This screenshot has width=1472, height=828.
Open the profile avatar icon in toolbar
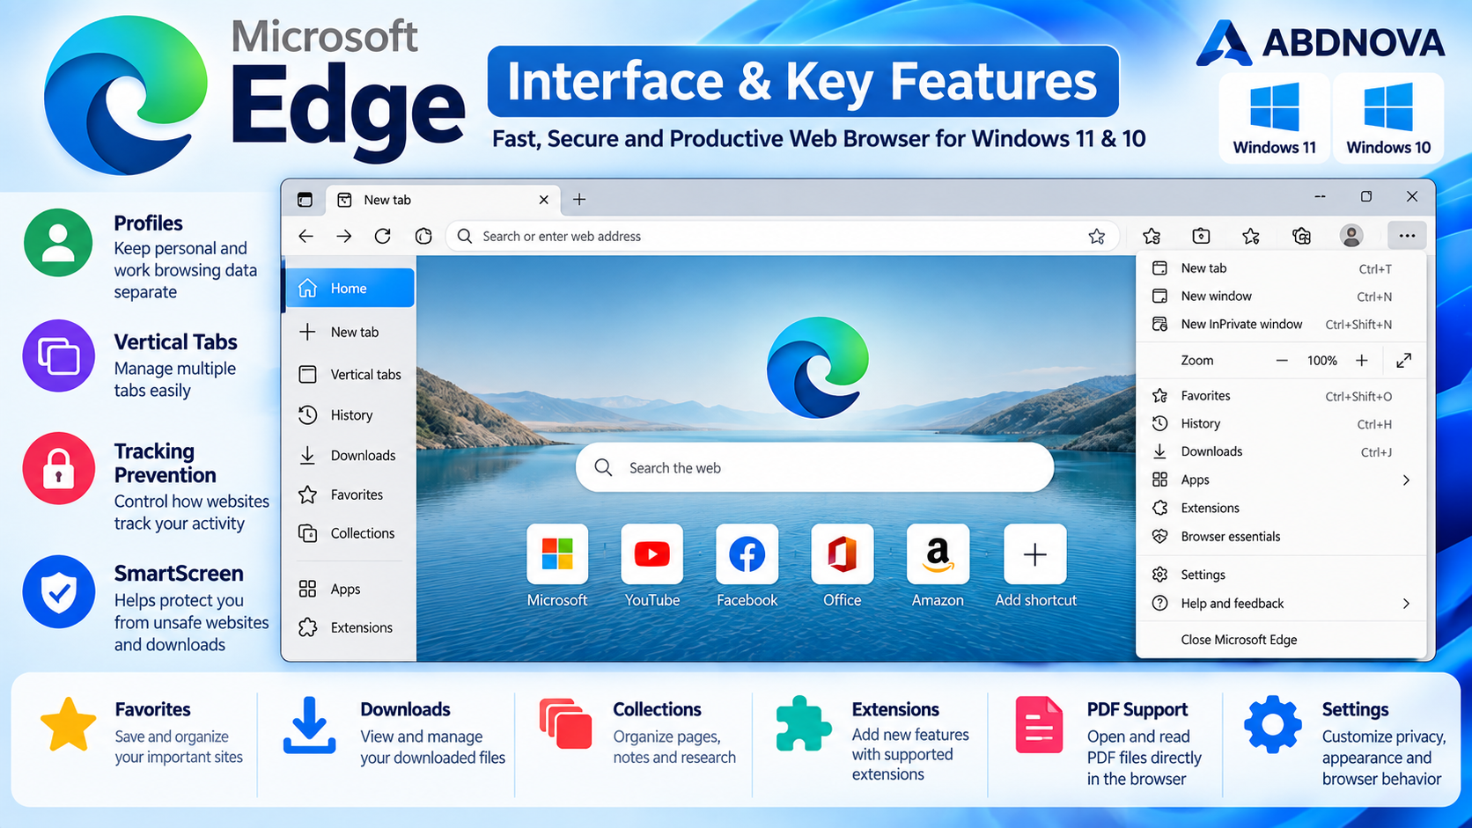1351,236
